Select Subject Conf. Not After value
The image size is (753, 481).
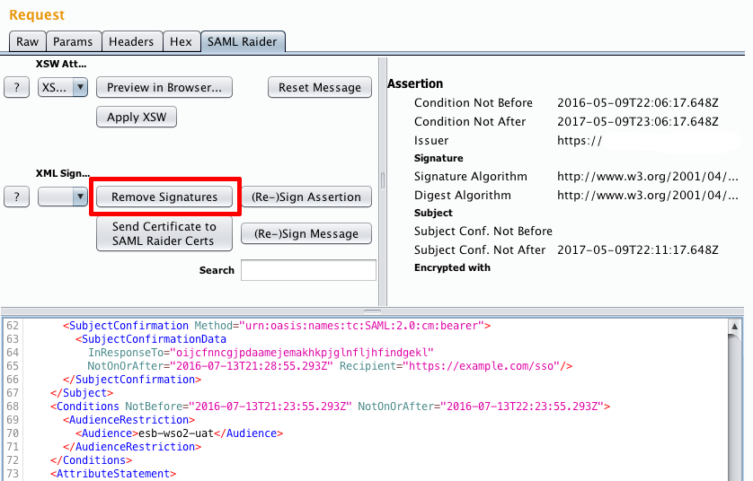pyautogui.click(x=638, y=249)
